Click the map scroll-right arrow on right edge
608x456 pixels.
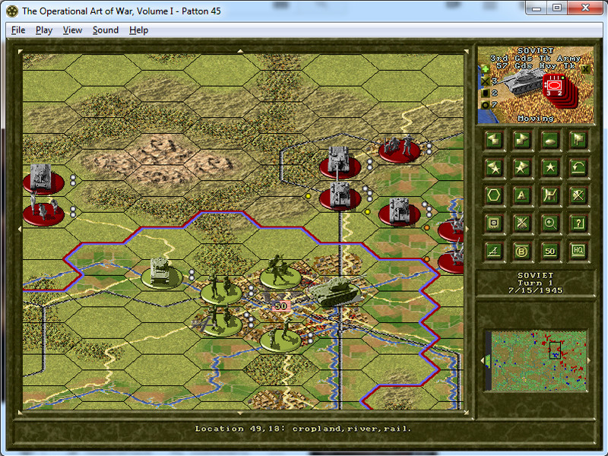tap(467, 230)
